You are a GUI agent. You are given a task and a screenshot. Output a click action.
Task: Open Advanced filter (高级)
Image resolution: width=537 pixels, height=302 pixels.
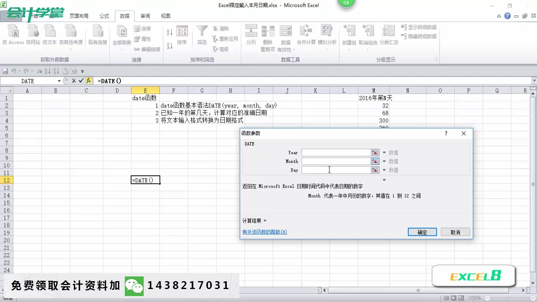click(220, 49)
